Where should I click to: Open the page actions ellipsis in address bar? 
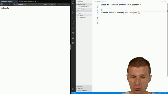coord(50,4)
